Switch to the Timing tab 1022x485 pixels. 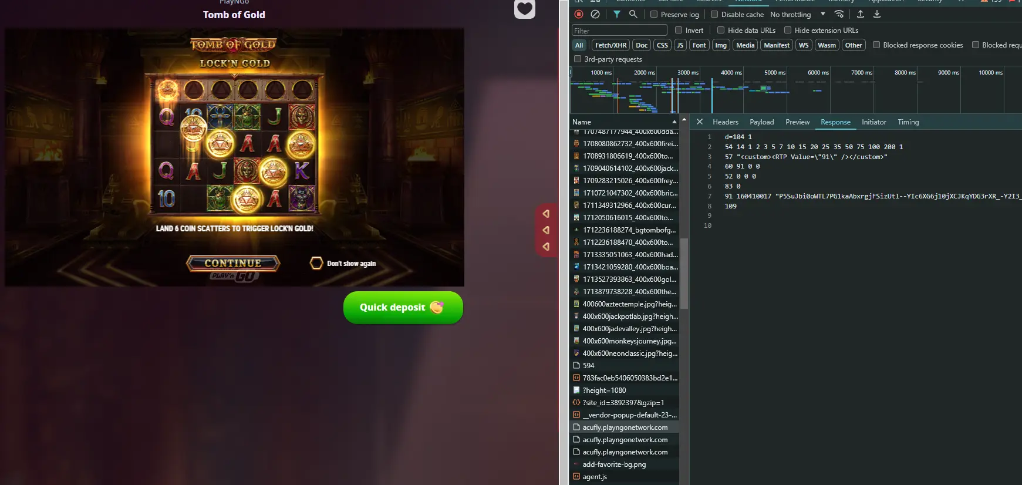point(908,122)
